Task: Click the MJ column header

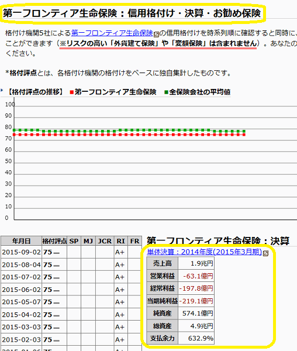Action: pyautogui.click(x=88, y=241)
